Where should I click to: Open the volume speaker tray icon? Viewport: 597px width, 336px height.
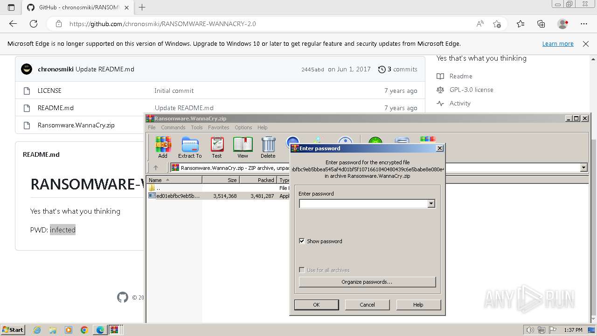[x=530, y=330]
